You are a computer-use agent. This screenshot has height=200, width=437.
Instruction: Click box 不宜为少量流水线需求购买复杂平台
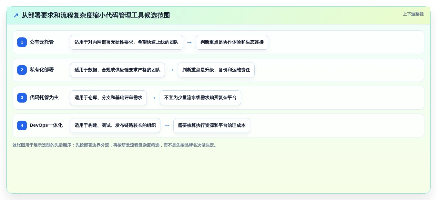point(200,98)
